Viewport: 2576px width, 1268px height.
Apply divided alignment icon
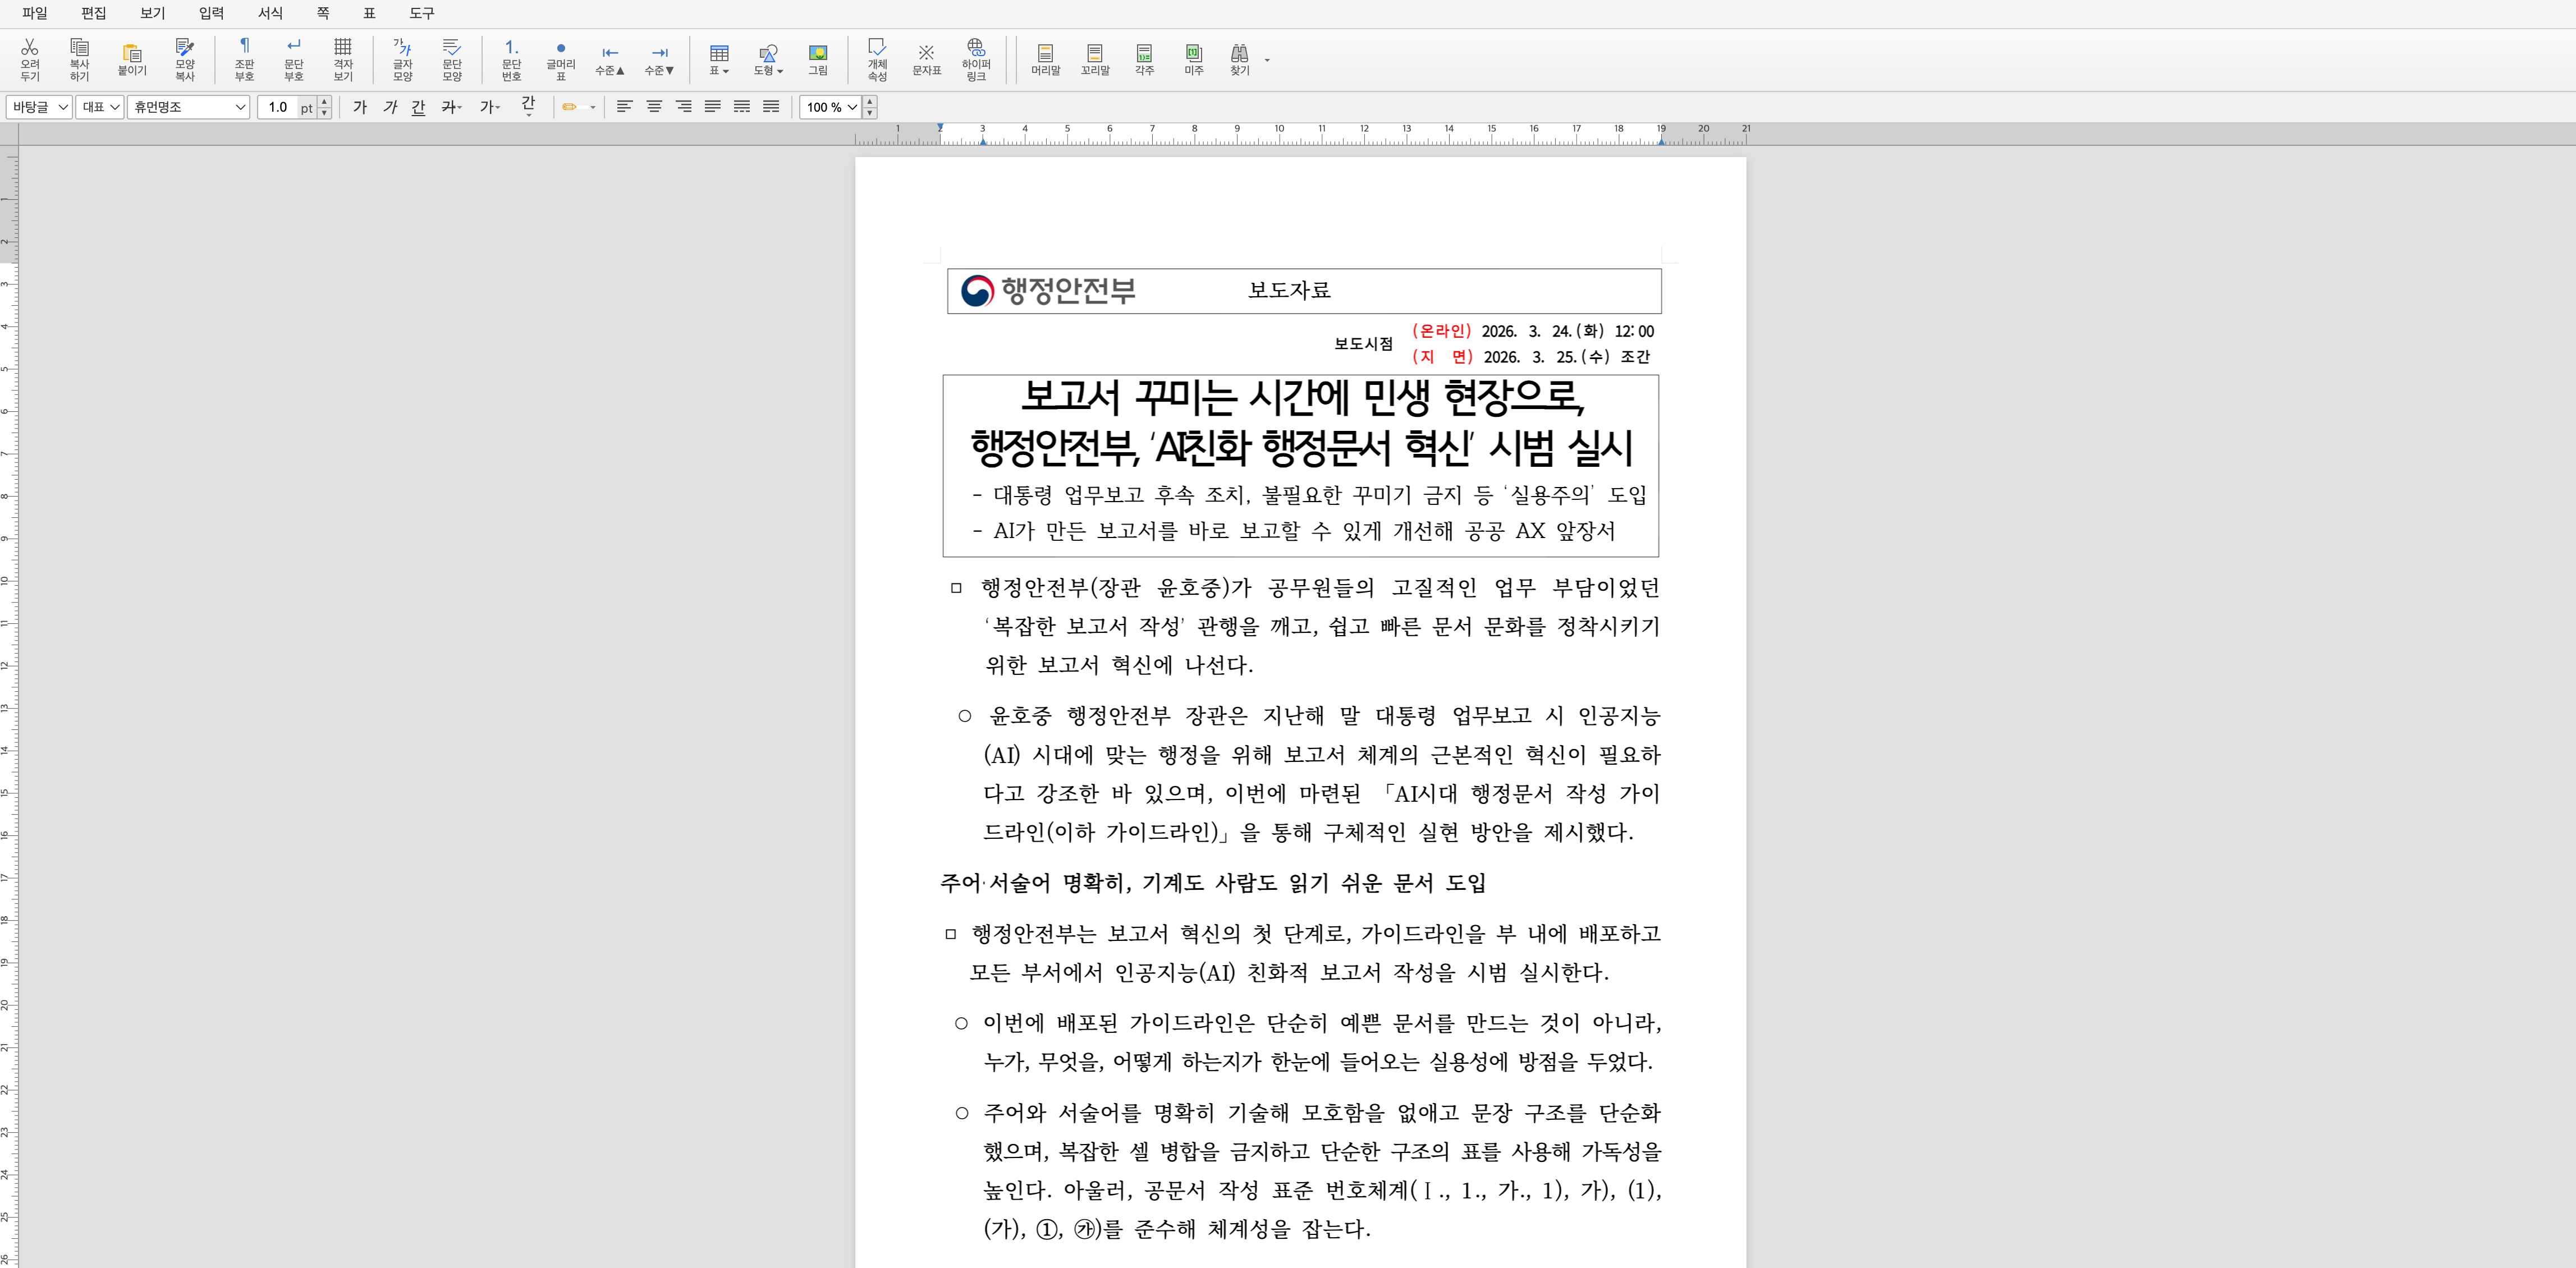[x=771, y=107]
